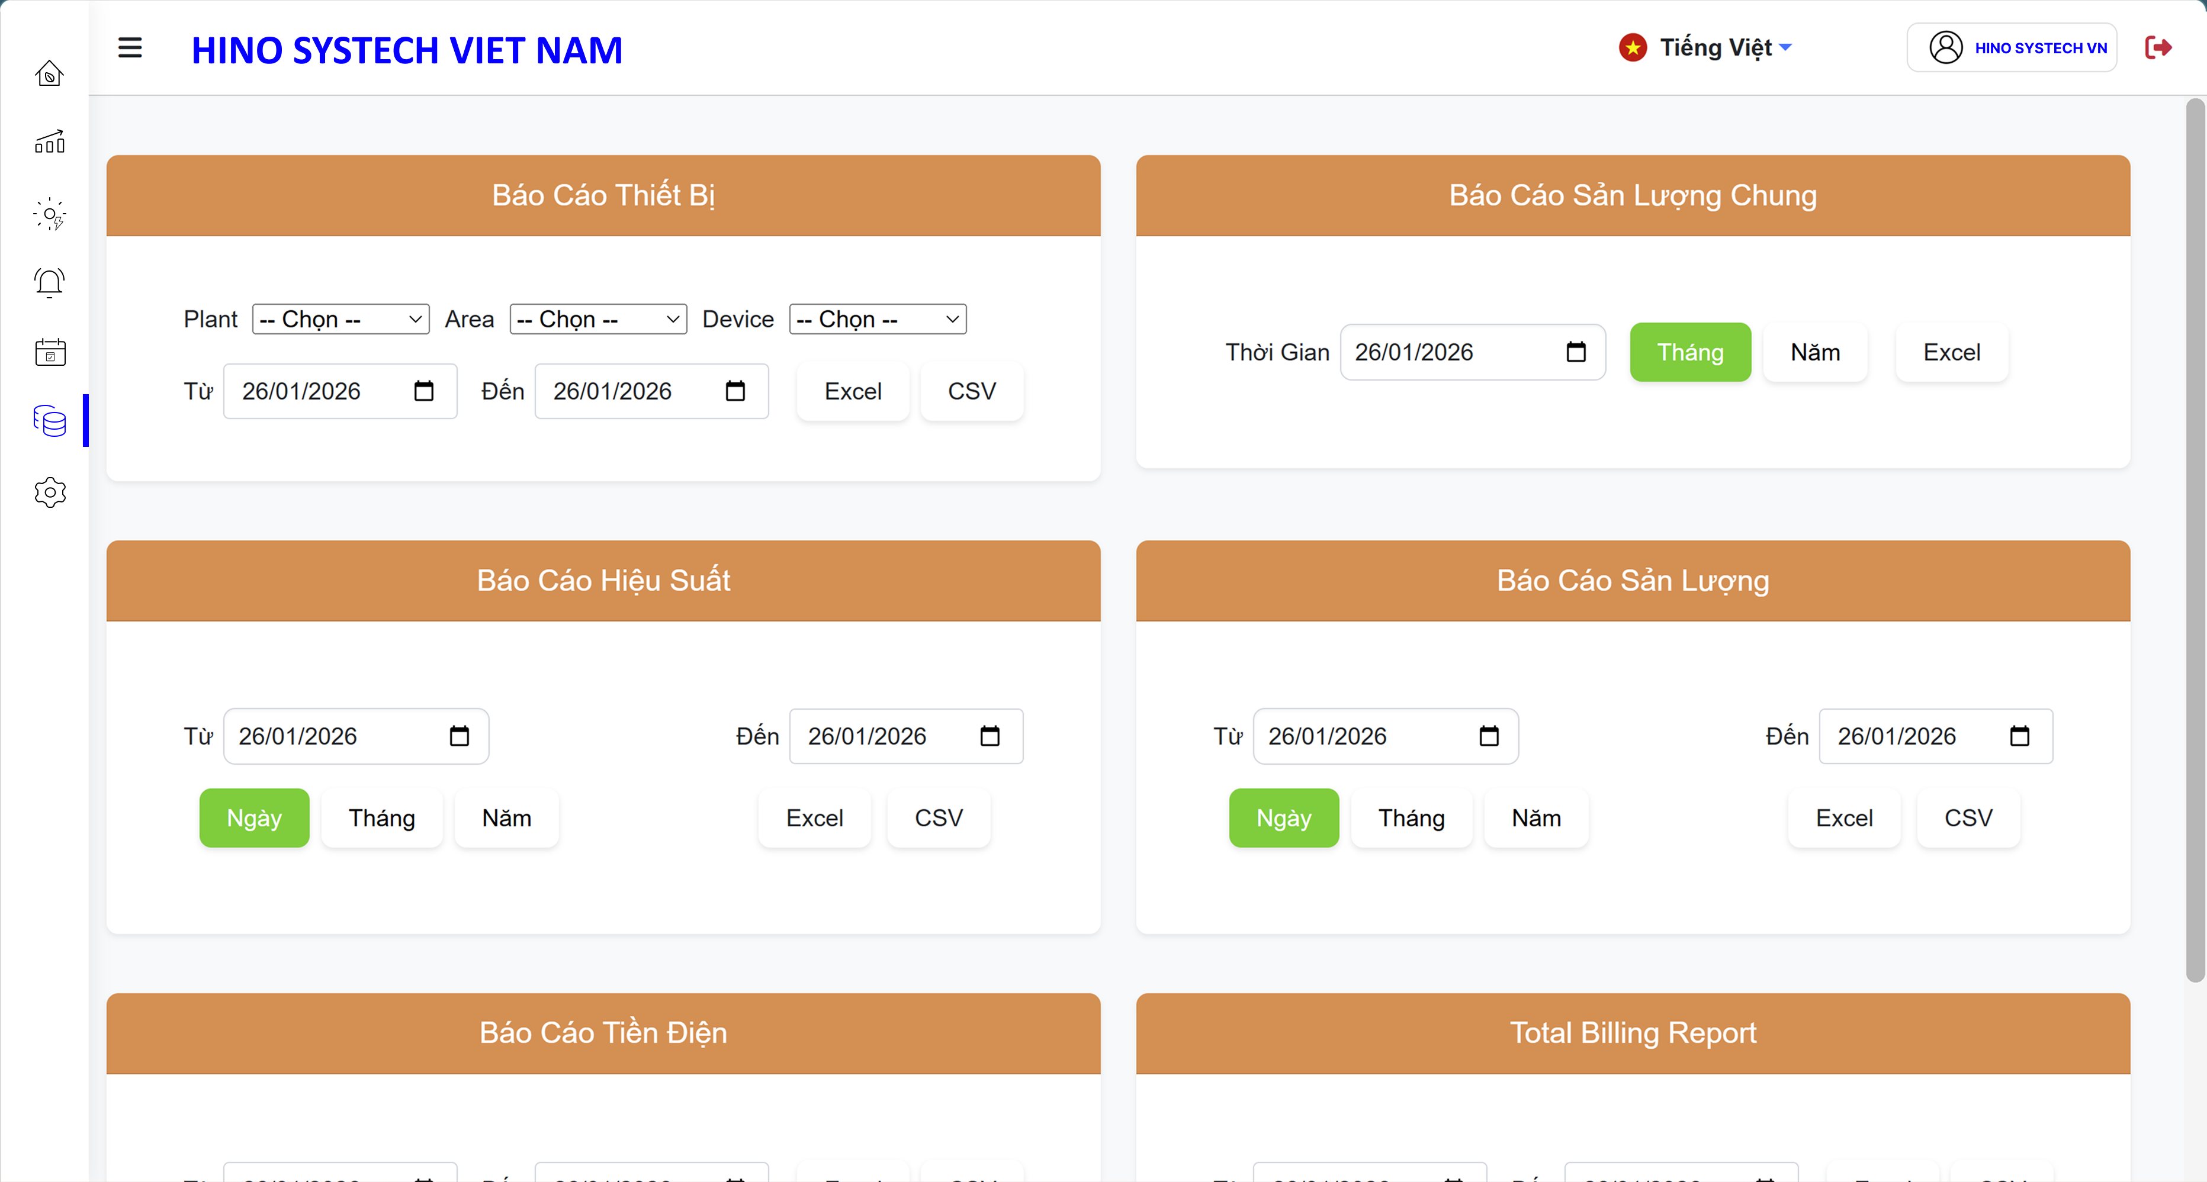Select Ngày in Báo Cáo Sản Lượng
The height and width of the screenshot is (1182, 2207).
[x=1283, y=818]
